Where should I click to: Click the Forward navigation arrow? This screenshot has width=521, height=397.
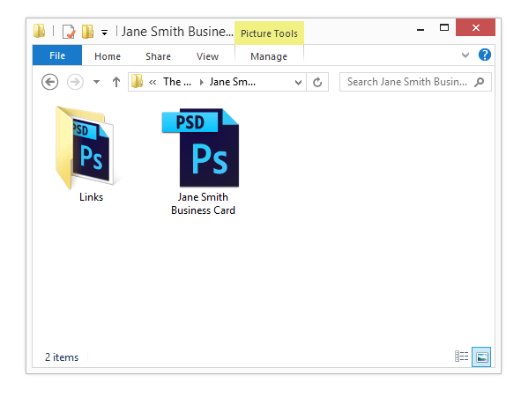pyautogui.click(x=76, y=82)
